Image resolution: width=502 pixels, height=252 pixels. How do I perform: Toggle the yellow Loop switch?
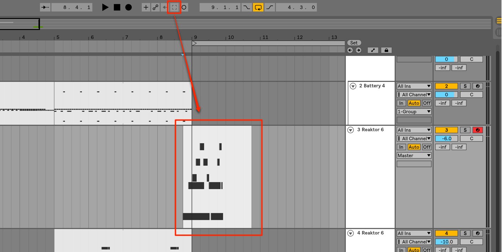click(x=258, y=7)
